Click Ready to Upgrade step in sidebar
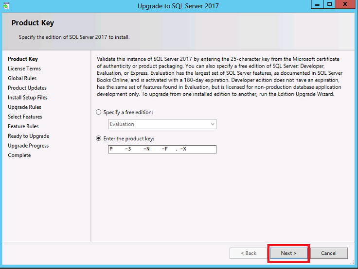Screen dimensions: 358x269 [29, 136]
